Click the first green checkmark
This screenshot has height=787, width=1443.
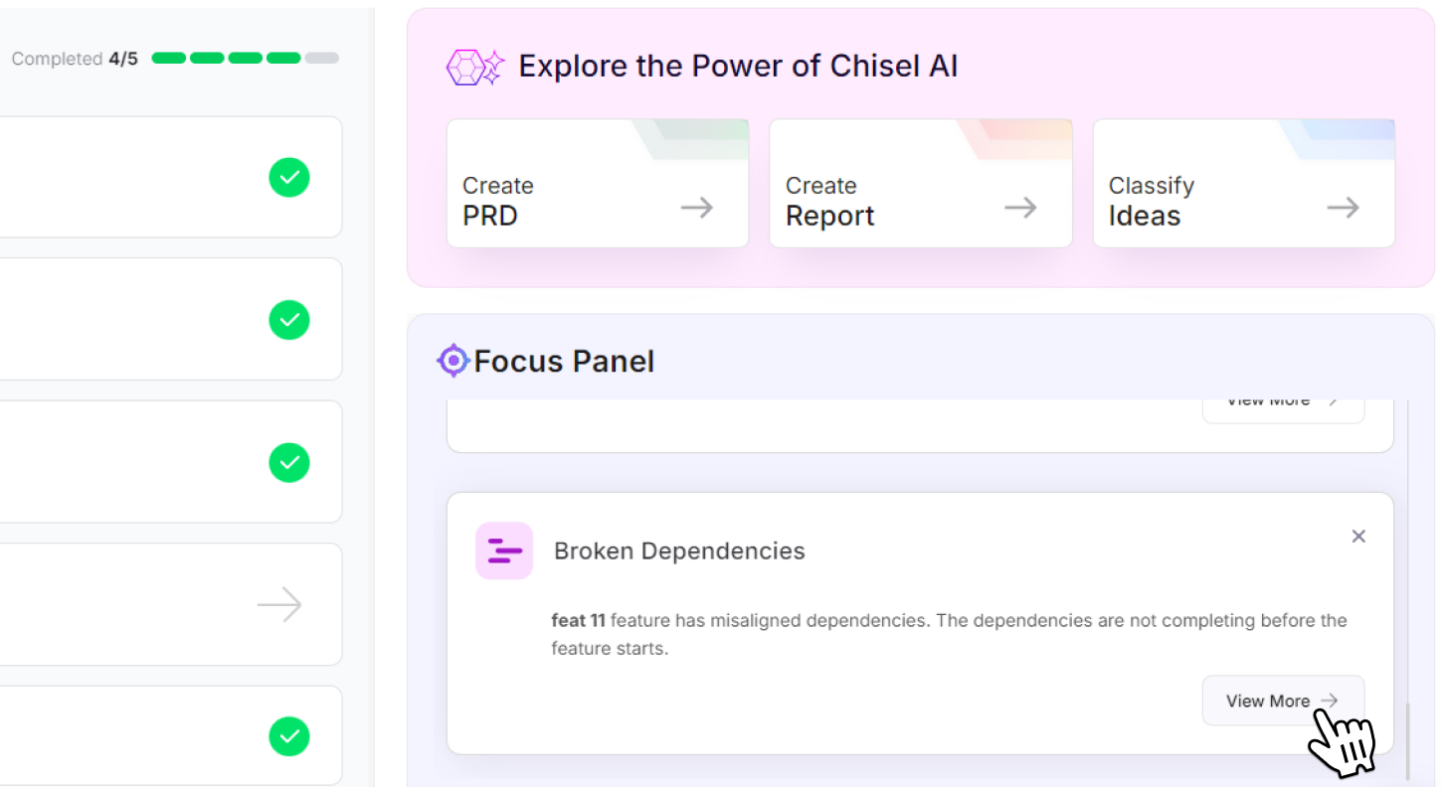click(x=289, y=178)
